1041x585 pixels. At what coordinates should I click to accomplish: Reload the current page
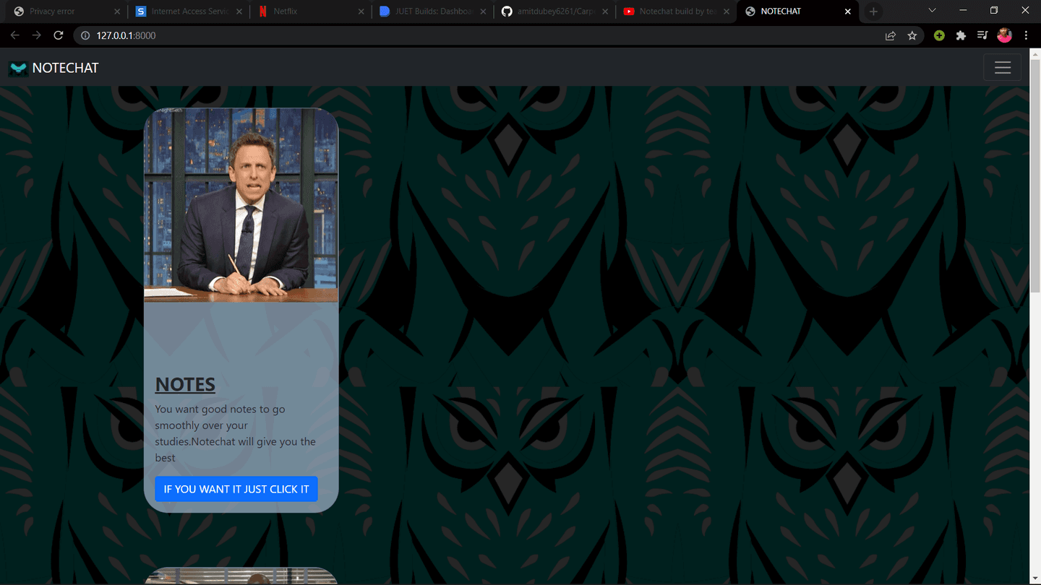59,35
